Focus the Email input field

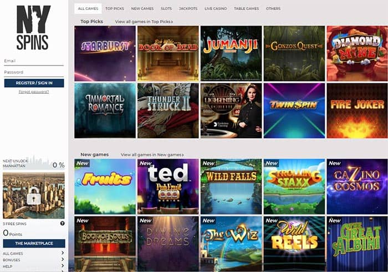click(x=34, y=61)
